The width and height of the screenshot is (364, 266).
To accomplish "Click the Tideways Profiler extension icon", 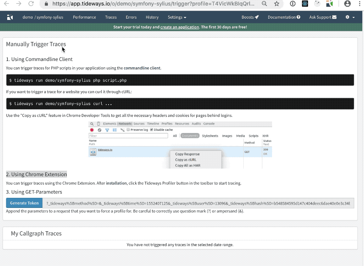I will tap(329, 3).
